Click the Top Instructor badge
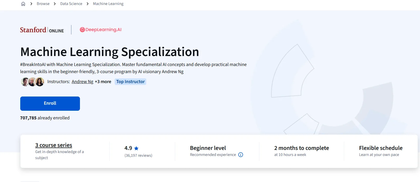The height and width of the screenshot is (182, 420). 130,82
